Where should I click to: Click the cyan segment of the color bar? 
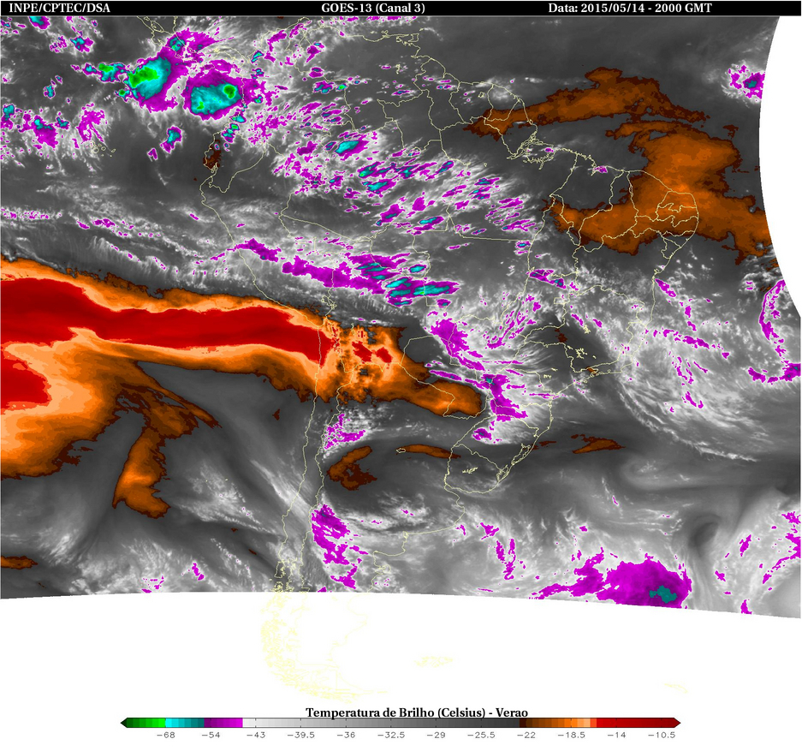click(185, 723)
